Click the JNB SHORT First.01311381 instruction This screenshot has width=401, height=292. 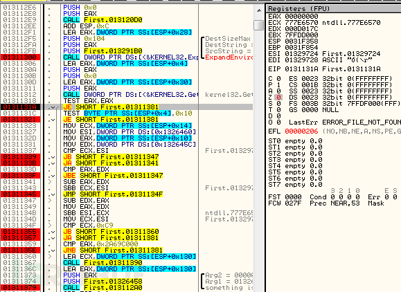113,250
